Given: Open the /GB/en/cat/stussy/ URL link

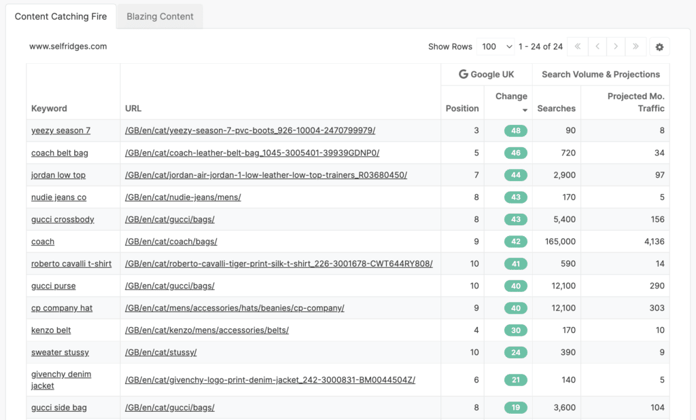Looking at the screenshot, I should (x=160, y=352).
